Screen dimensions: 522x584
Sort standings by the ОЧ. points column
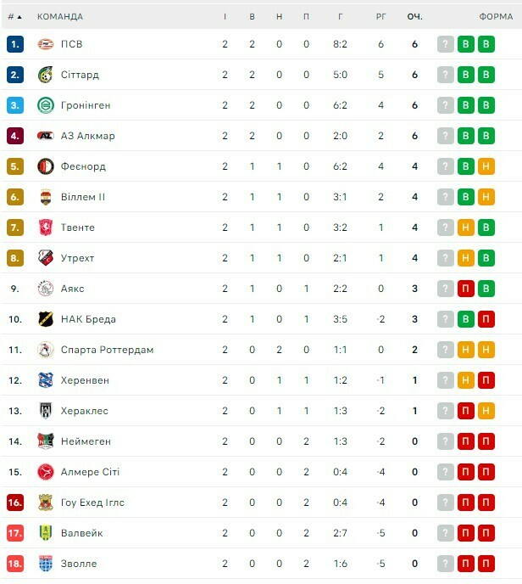[x=414, y=16]
